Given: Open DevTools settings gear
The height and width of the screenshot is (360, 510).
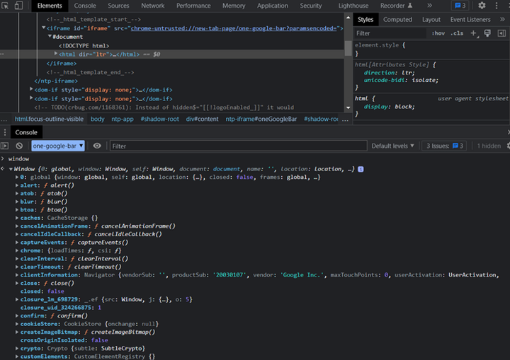Looking at the screenshot, I should 482,6.
